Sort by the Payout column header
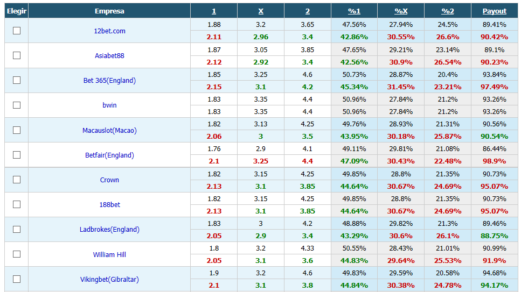 point(495,11)
